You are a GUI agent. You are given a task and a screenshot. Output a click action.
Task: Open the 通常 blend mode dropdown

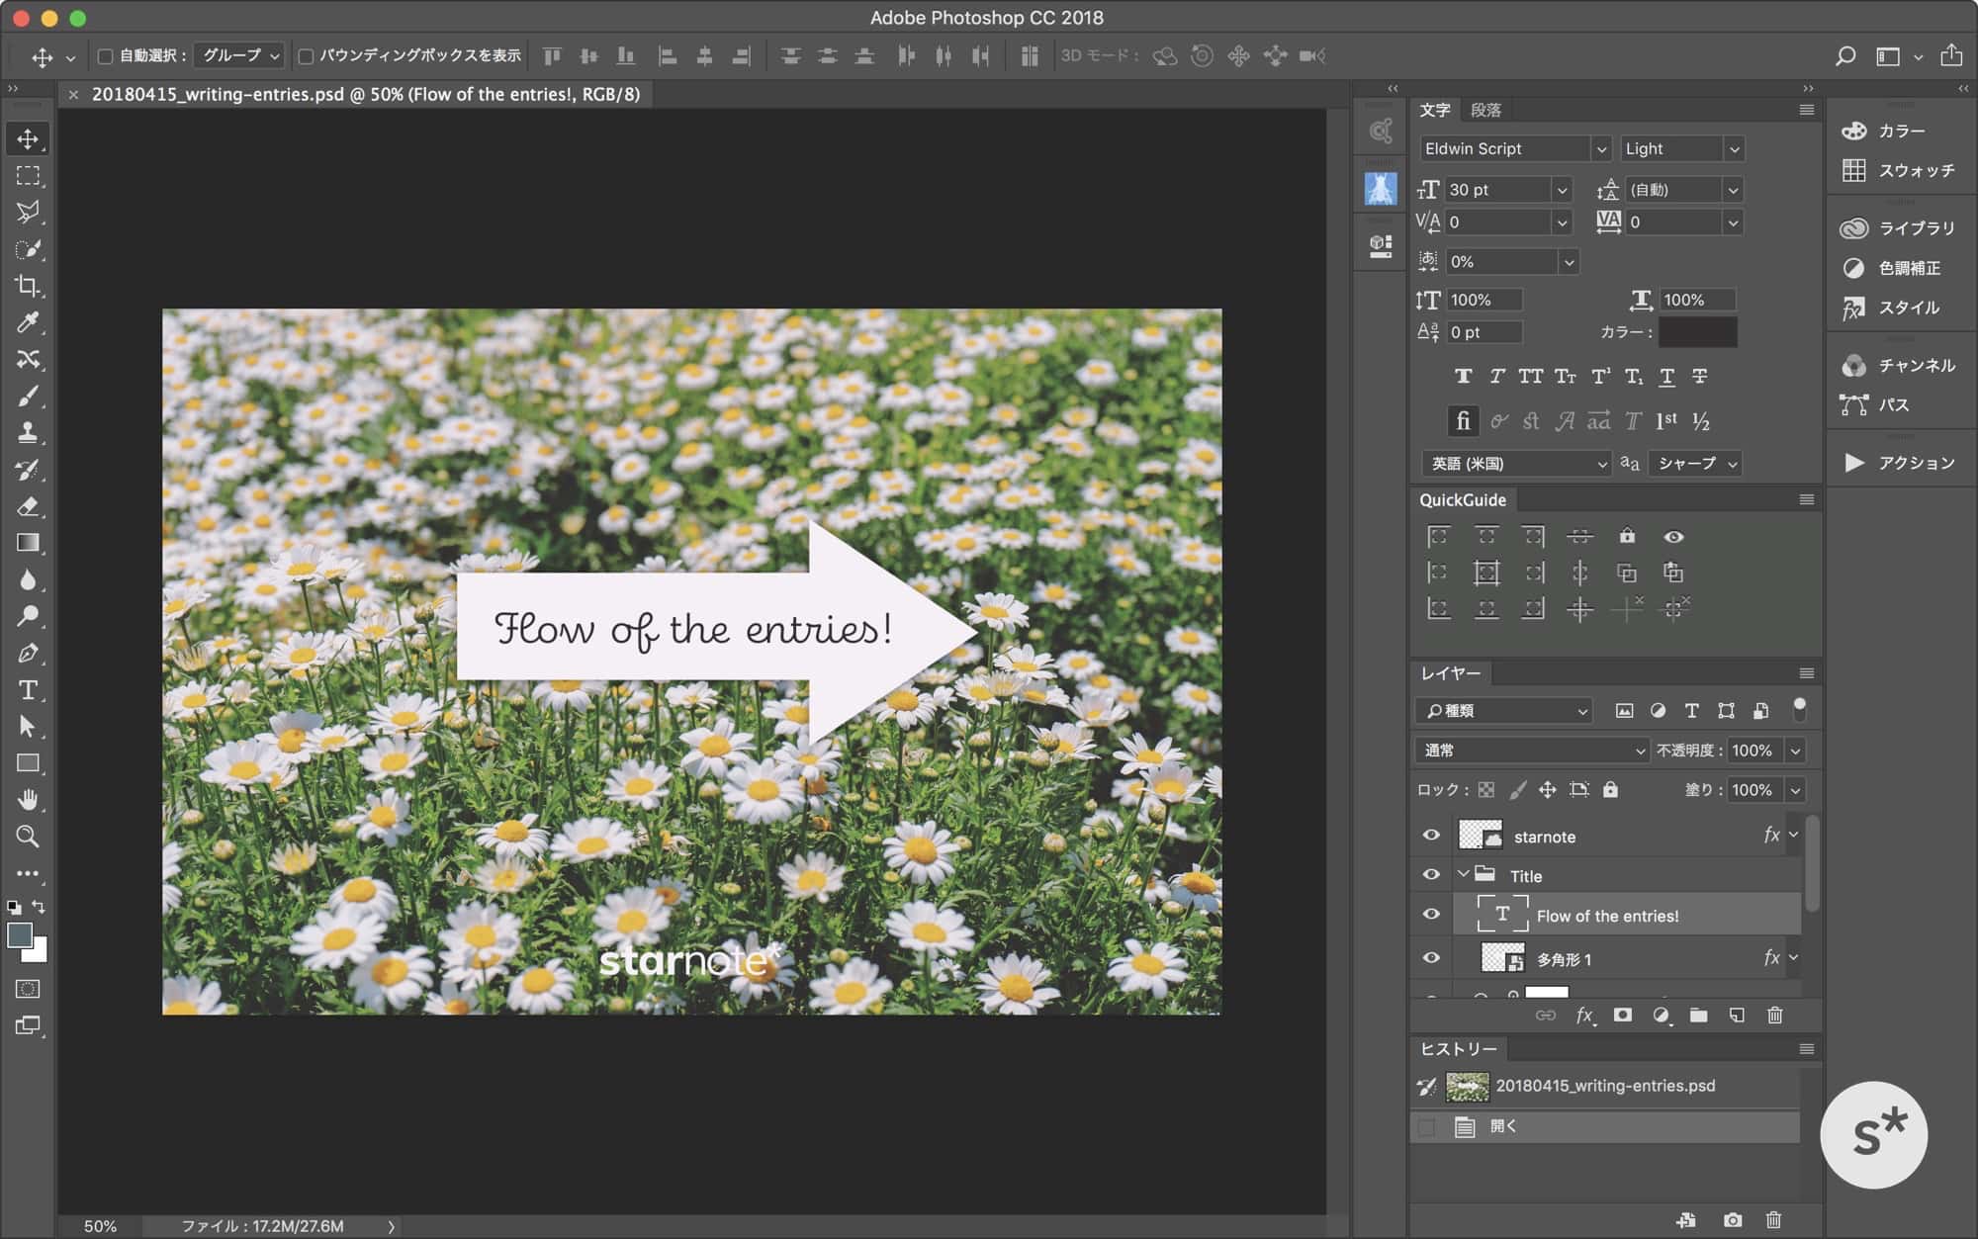1532,751
